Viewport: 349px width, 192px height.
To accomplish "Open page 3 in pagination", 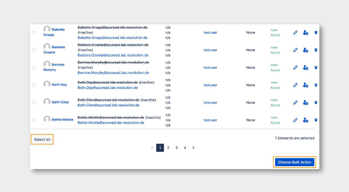I will [177, 148].
